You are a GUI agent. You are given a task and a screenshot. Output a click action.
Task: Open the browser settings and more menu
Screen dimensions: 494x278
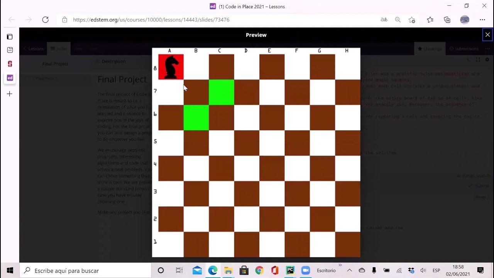click(x=482, y=20)
